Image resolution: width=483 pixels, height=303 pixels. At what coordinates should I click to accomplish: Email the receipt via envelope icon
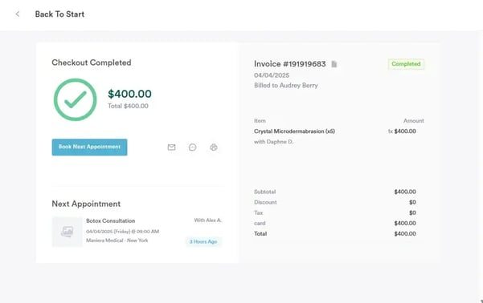[171, 147]
